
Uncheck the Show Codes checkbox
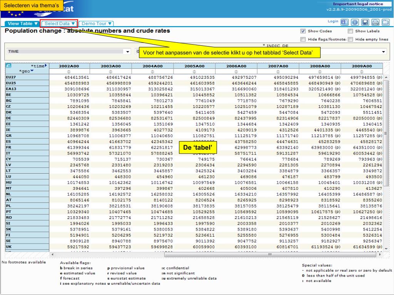point(303,31)
